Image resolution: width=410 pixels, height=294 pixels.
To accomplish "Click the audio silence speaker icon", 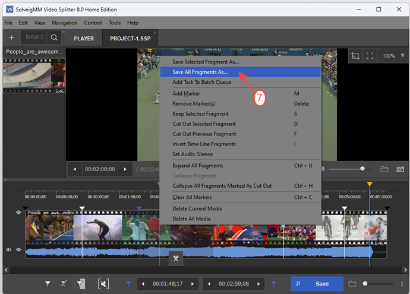I will pos(103,283).
